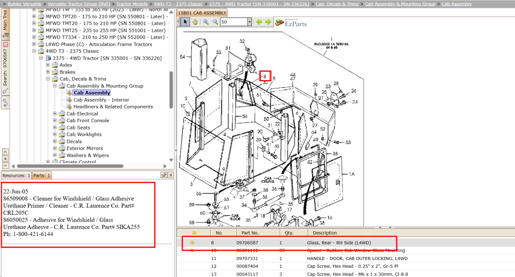This screenshot has width=515, height=277.
Task: Click callout 53 in the diagram
Action: point(348,142)
